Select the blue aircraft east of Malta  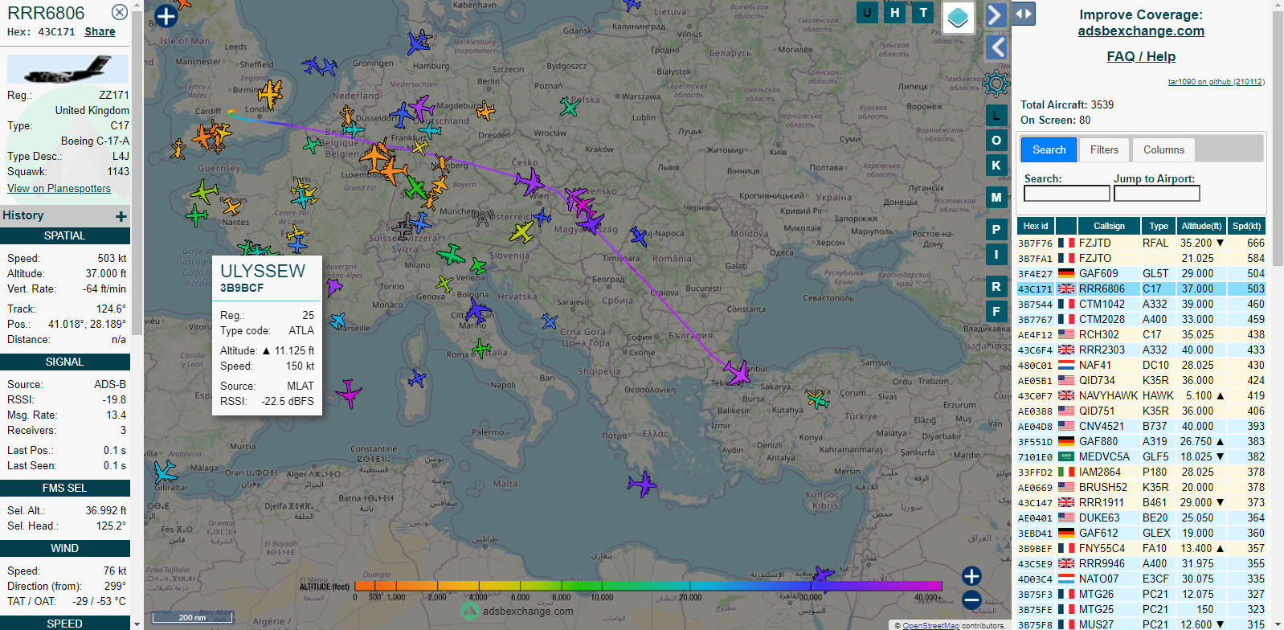click(x=641, y=484)
